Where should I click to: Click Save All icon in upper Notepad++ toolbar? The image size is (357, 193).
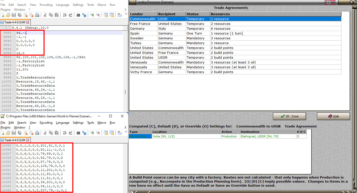(20, 15)
